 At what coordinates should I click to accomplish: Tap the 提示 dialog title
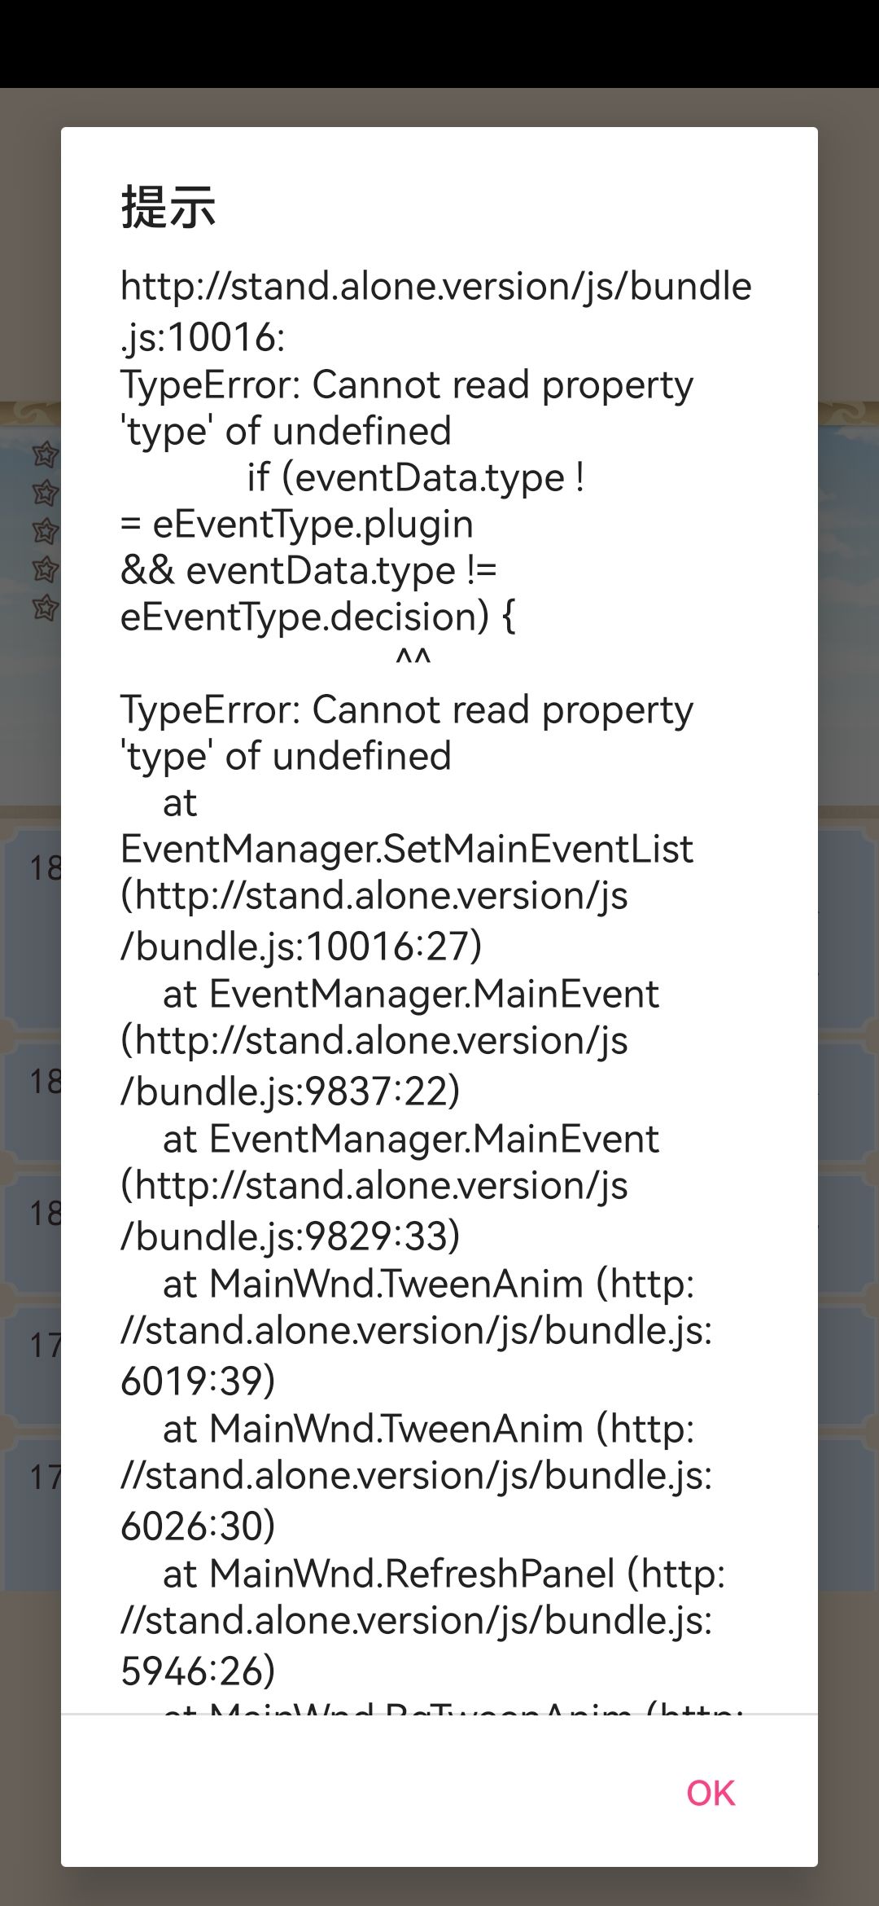[x=168, y=207]
